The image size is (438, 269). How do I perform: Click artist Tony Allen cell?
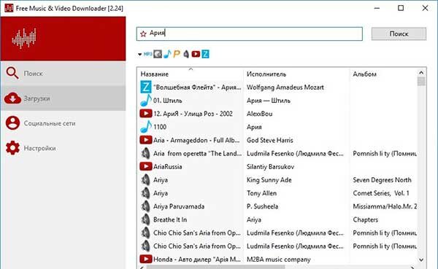[262, 193]
